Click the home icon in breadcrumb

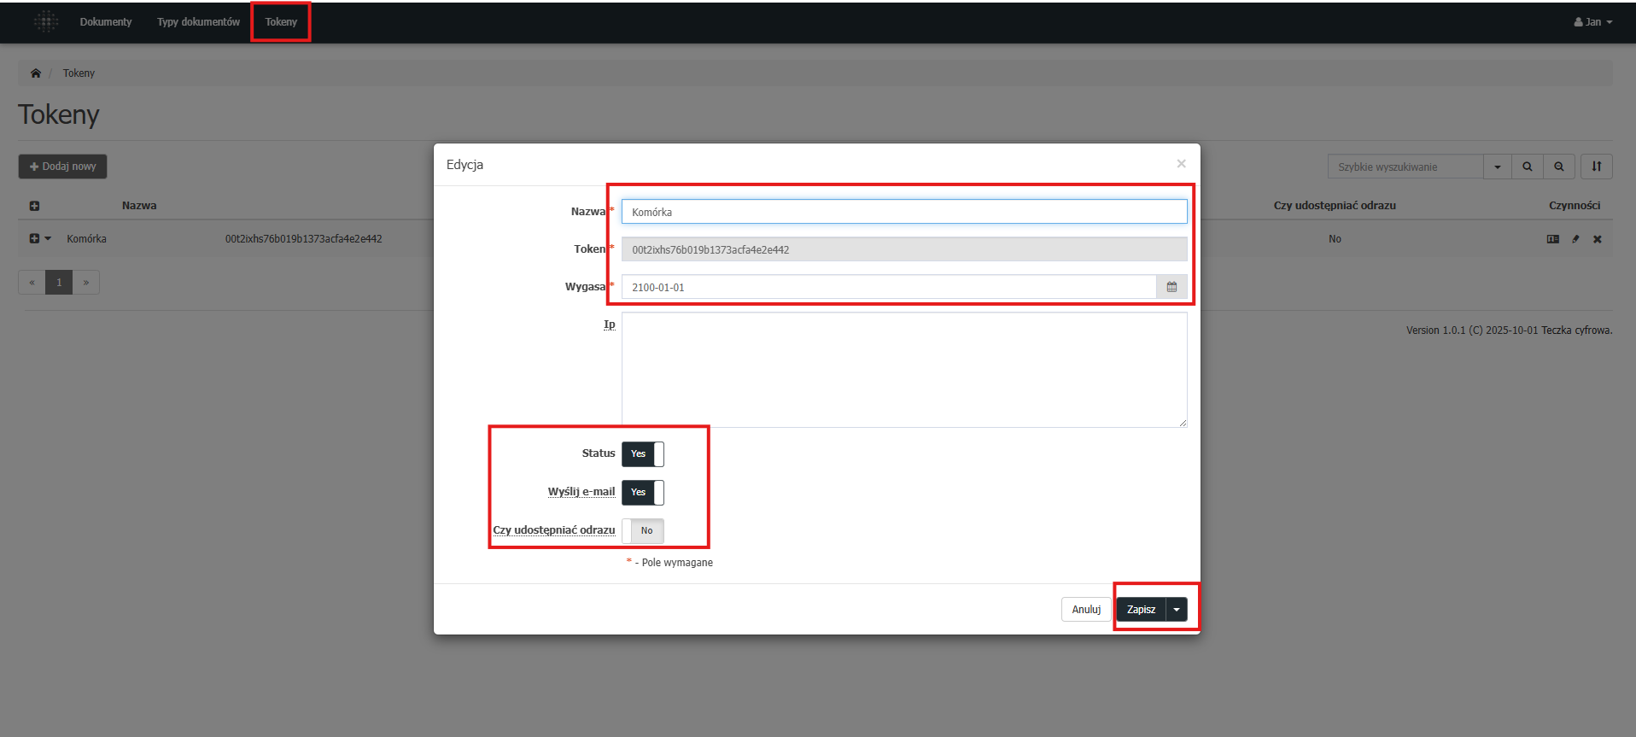coord(36,73)
